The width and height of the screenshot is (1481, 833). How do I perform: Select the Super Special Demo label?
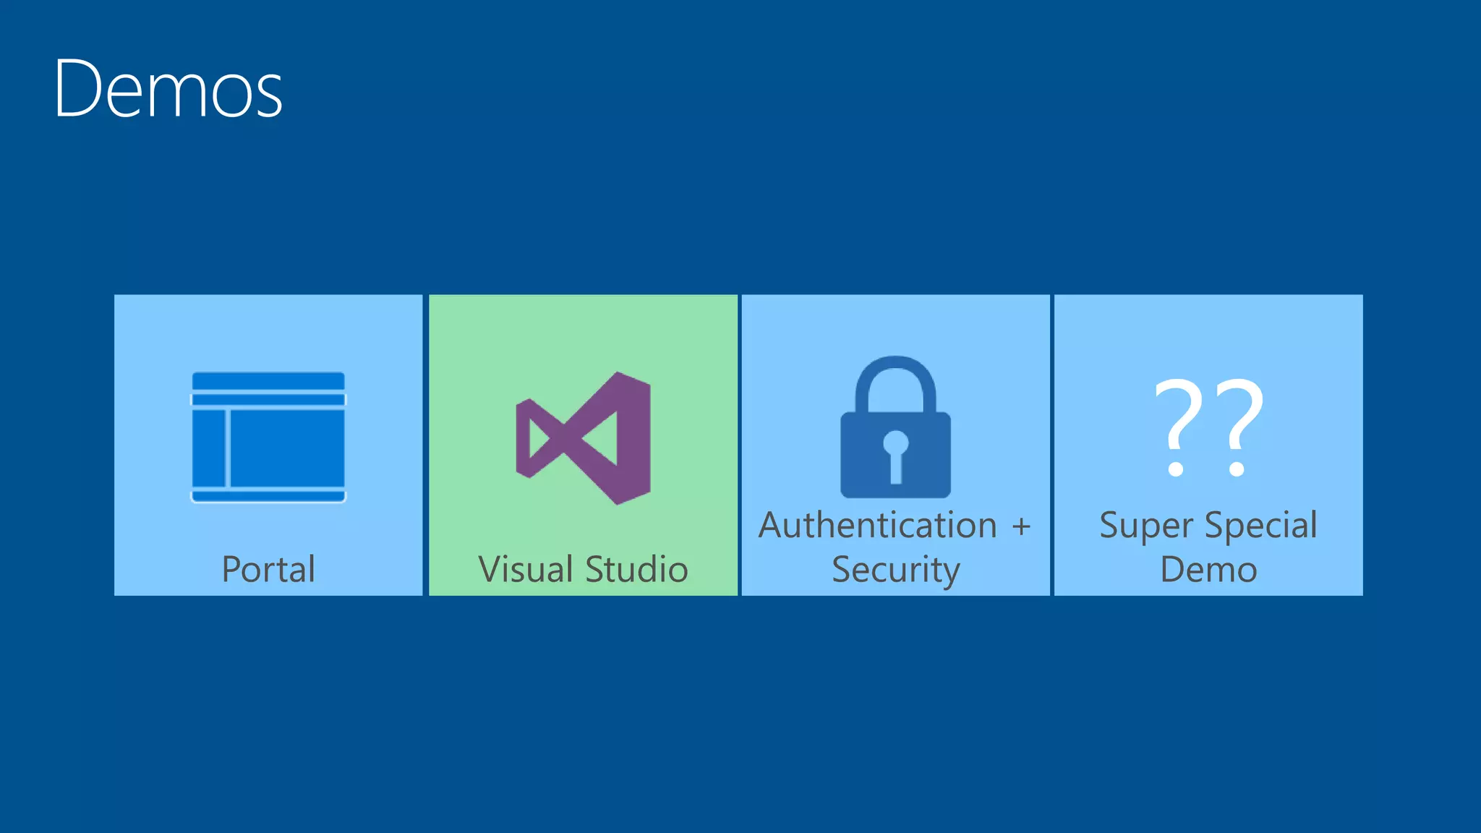pyautogui.click(x=1208, y=547)
